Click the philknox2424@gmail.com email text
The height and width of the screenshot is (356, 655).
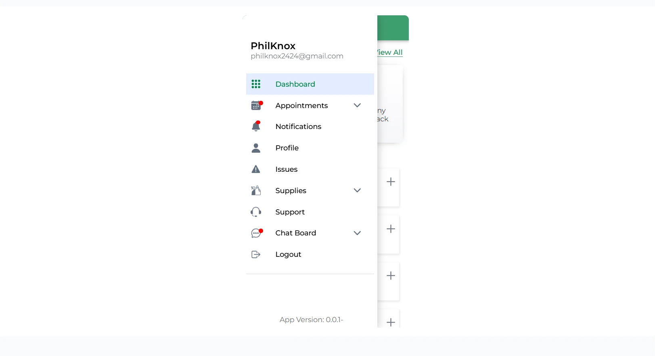pyautogui.click(x=297, y=56)
